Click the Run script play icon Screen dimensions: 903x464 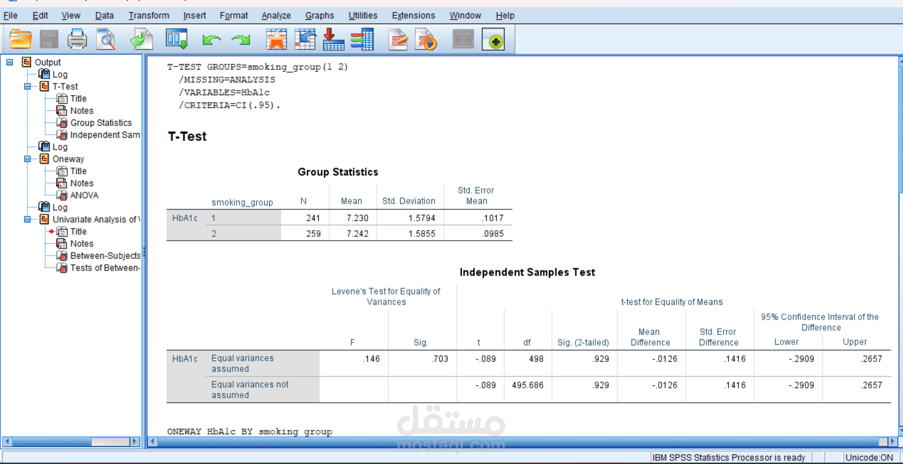point(426,39)
